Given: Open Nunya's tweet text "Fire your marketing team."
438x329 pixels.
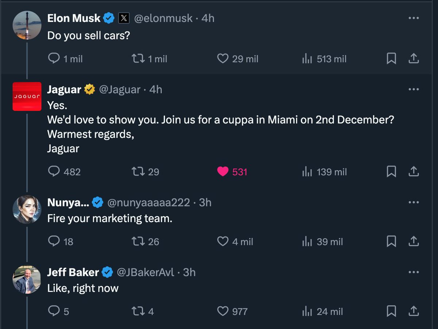Looking at the screenshot, I should click(109, 218).
